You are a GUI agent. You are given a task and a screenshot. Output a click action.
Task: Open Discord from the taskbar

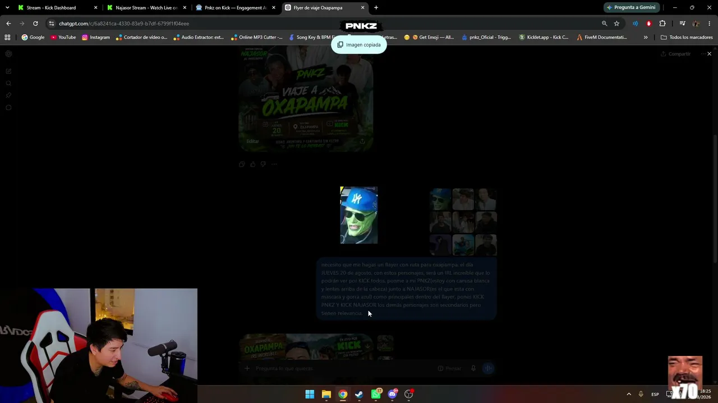click(x=393, y=394)
